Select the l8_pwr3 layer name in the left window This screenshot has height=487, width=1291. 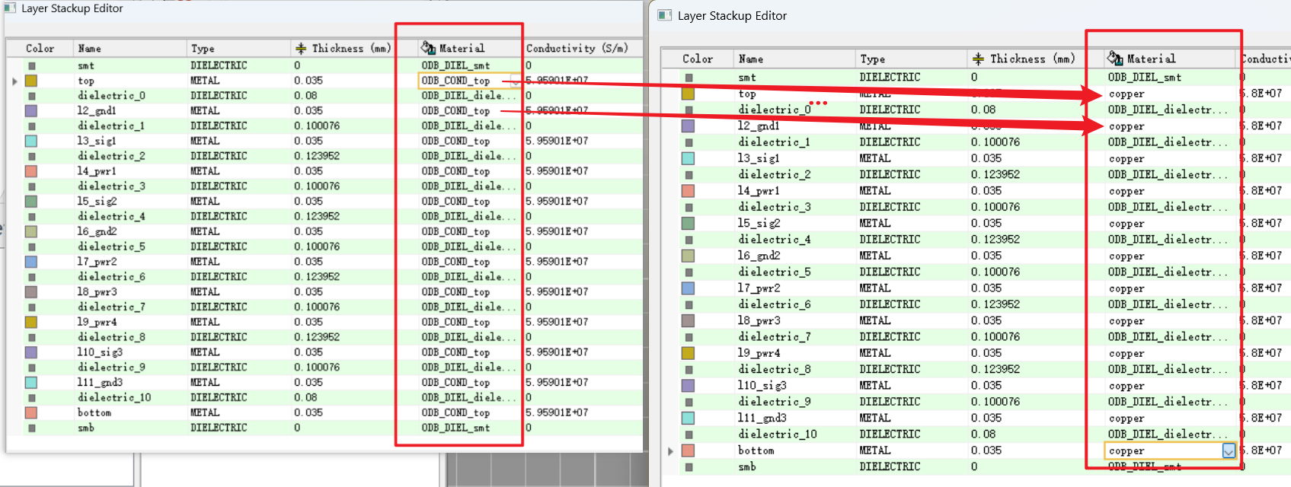[x=97, y=291]
